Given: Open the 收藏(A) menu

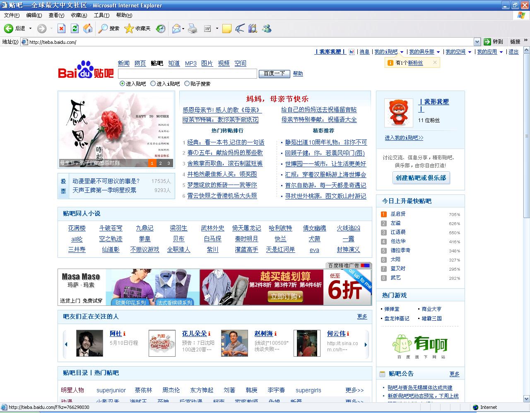Looking at the screenshot, I should pyautogui.click(x=79, y=15).
